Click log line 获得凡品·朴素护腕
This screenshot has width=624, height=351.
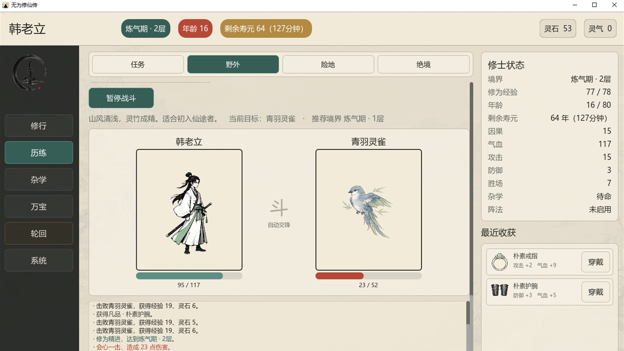[123, 314]
